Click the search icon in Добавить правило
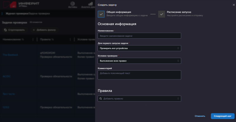This screenshot has height=122, width=236. tap(101, 99)
